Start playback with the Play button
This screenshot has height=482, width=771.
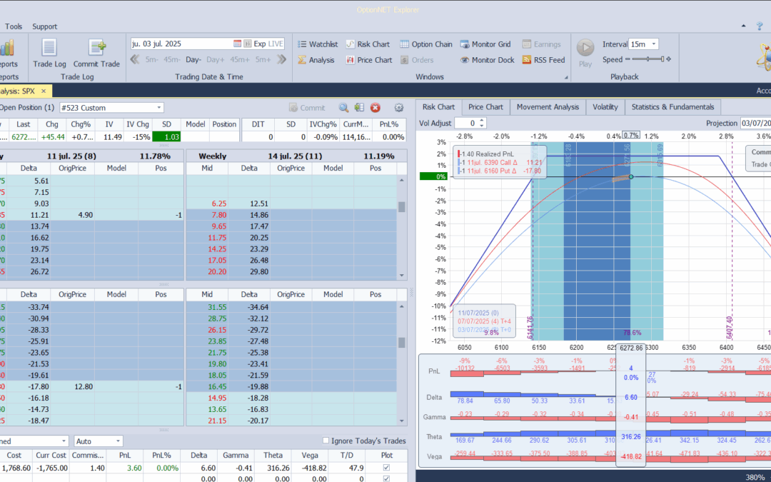tap(585, 53)
